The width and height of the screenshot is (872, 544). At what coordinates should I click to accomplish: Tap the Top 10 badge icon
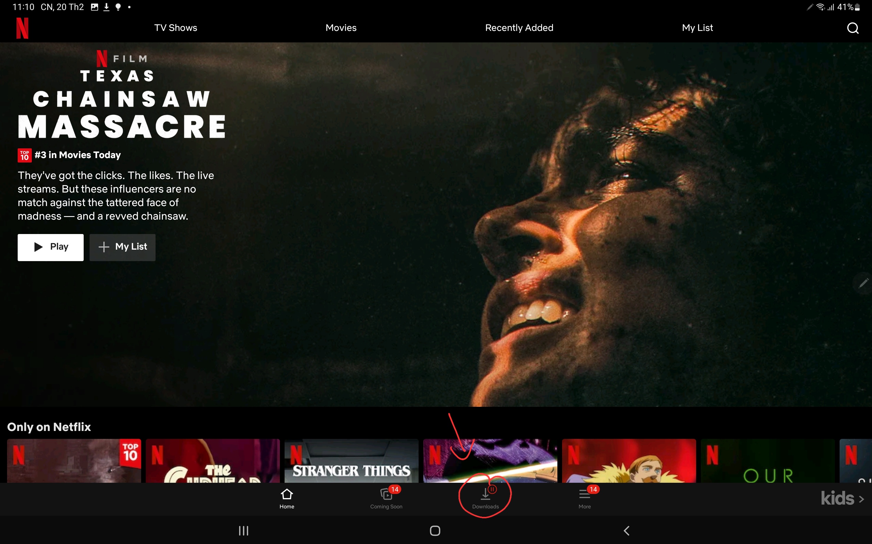coord(24,155)
